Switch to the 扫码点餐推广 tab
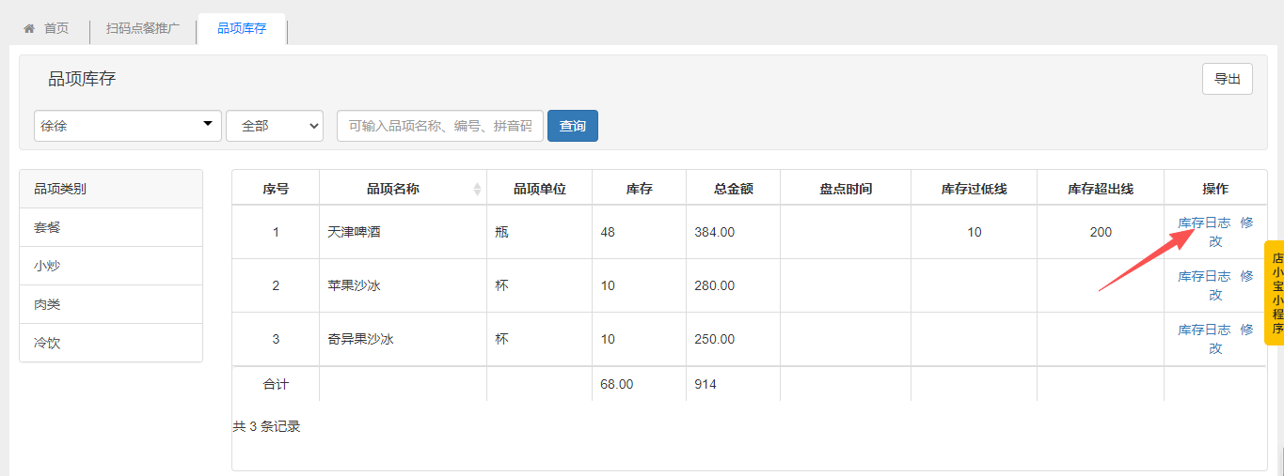1284x476 pixels. tap(142, 28)
